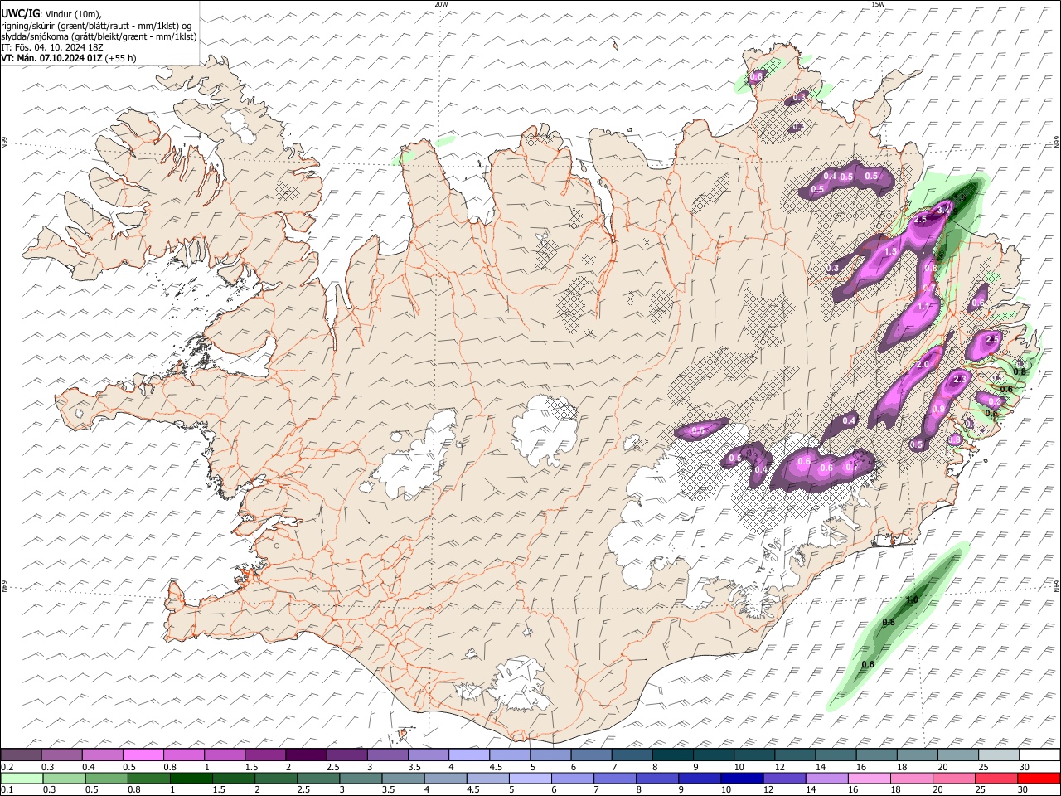Viewport: 1061px width, 796px height.
Task: Select the bottom-row red swatch labeled 25
Action: (x=997, y=779)
